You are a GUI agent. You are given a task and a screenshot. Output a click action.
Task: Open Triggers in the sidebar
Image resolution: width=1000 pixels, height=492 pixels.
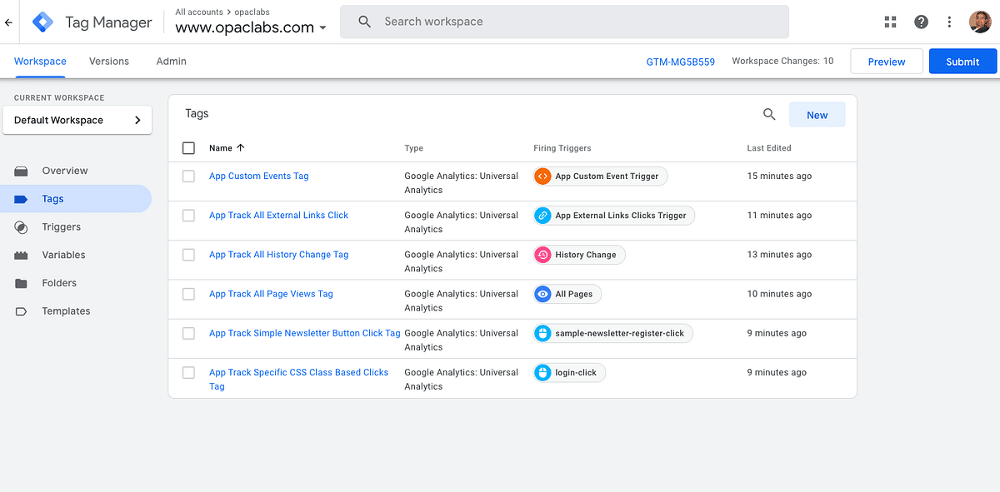click(62, 226)
